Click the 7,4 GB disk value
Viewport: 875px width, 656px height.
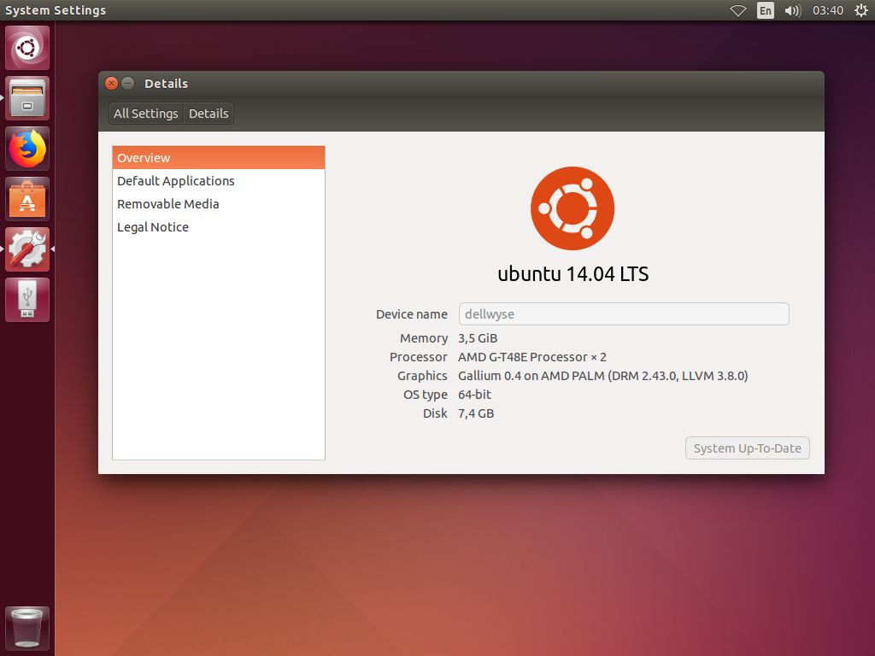(476, 413)
